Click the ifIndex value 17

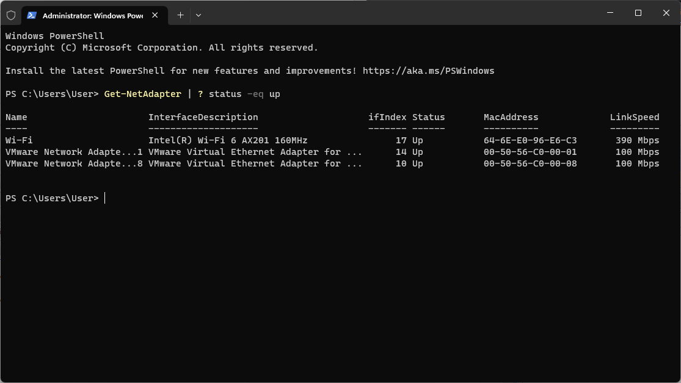[x=400, y=140]
